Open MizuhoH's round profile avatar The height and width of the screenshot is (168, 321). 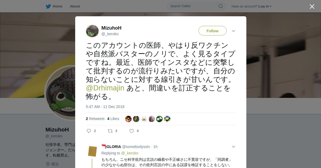(x=92, y=31)
